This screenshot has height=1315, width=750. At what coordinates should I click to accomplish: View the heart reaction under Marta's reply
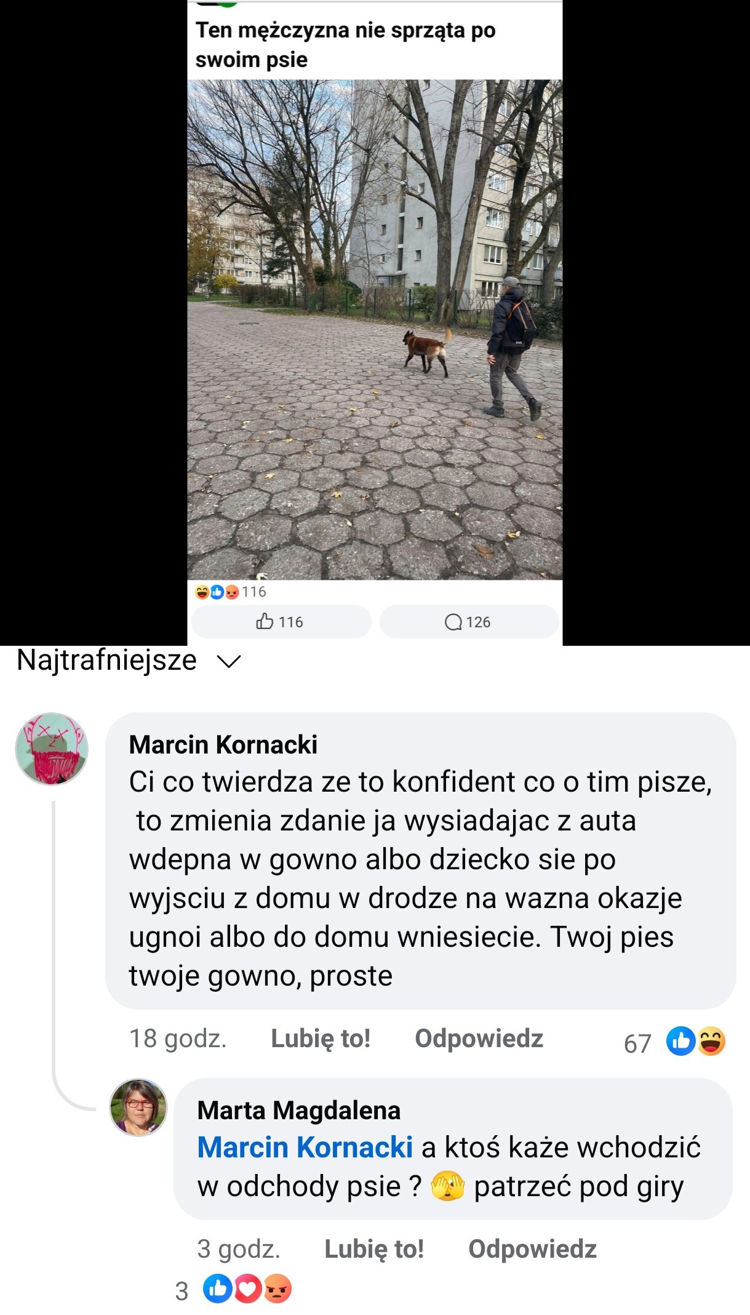click(248, 1289)
